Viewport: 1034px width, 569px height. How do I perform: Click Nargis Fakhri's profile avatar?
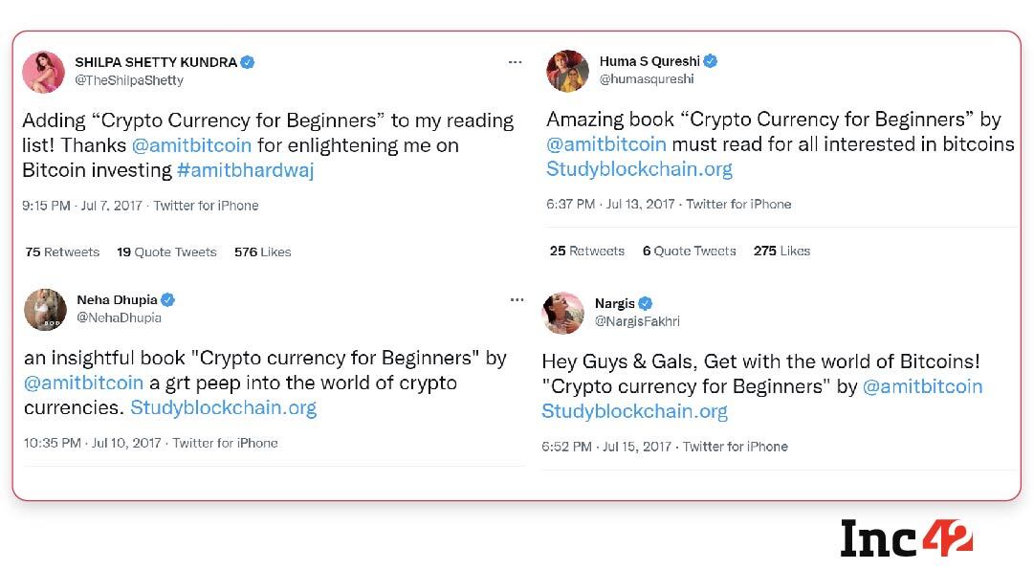pyautogui.click(x=563, y=313)
